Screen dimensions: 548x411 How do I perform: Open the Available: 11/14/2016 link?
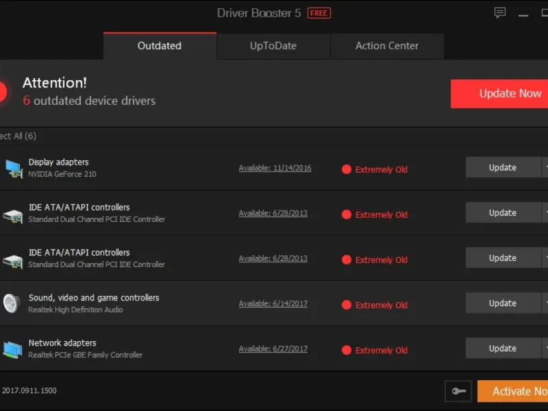tap(275, 168)
